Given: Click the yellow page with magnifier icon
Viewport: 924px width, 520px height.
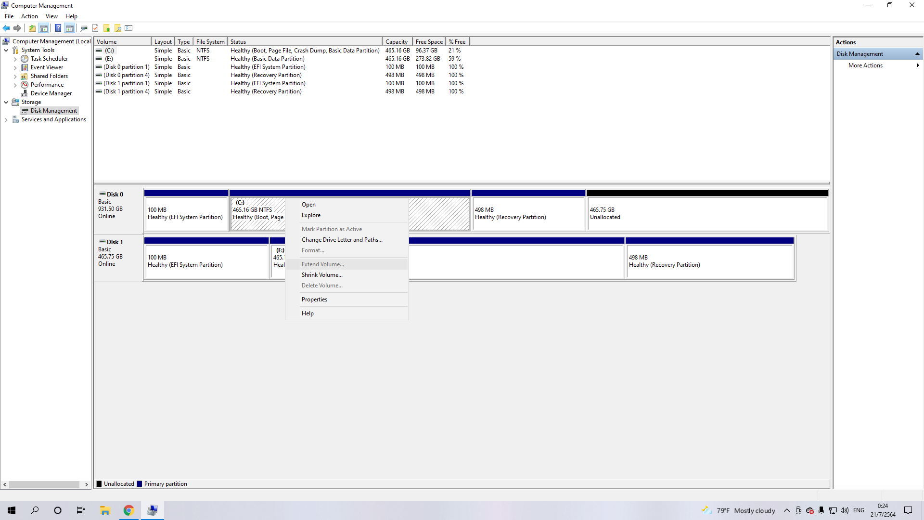Looking at the screenshot, I should [x=118, y=28].
